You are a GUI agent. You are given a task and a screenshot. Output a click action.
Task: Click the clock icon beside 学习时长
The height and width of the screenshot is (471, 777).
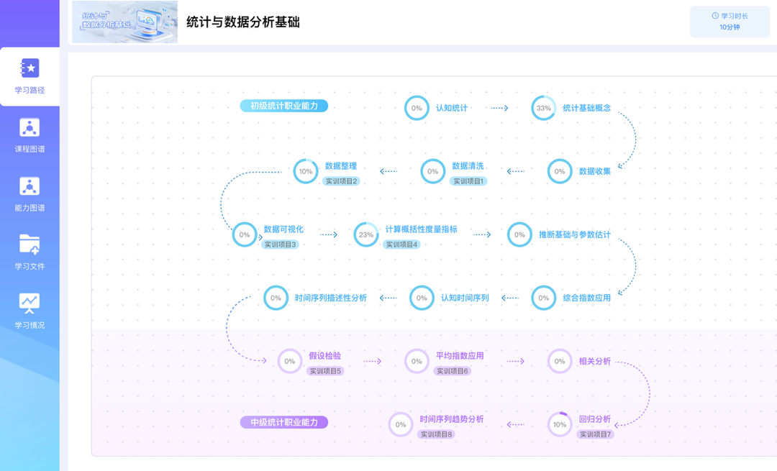coord(715,16)
